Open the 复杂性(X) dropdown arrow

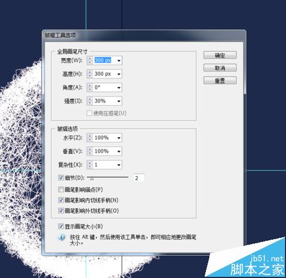[x=119, y=165]
